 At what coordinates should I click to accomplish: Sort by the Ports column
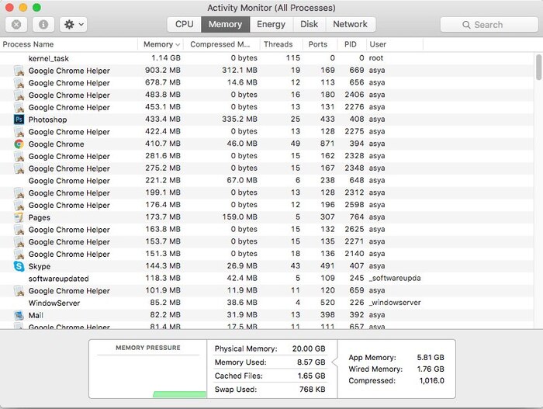(x=318, y=44)
